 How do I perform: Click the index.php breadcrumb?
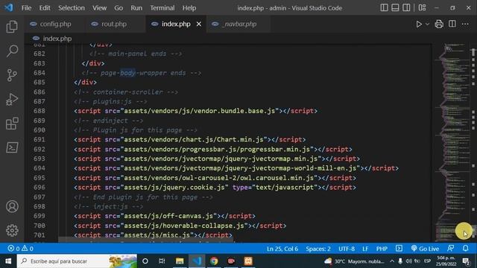[57, 39]
